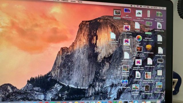Select the WhatsApp Image jpeg file label
Viewport: 183px width, 103px height.
148,39
